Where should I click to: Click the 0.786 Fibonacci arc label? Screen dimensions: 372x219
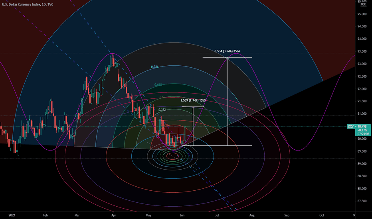pyautogui.click(x=155, y=67)
